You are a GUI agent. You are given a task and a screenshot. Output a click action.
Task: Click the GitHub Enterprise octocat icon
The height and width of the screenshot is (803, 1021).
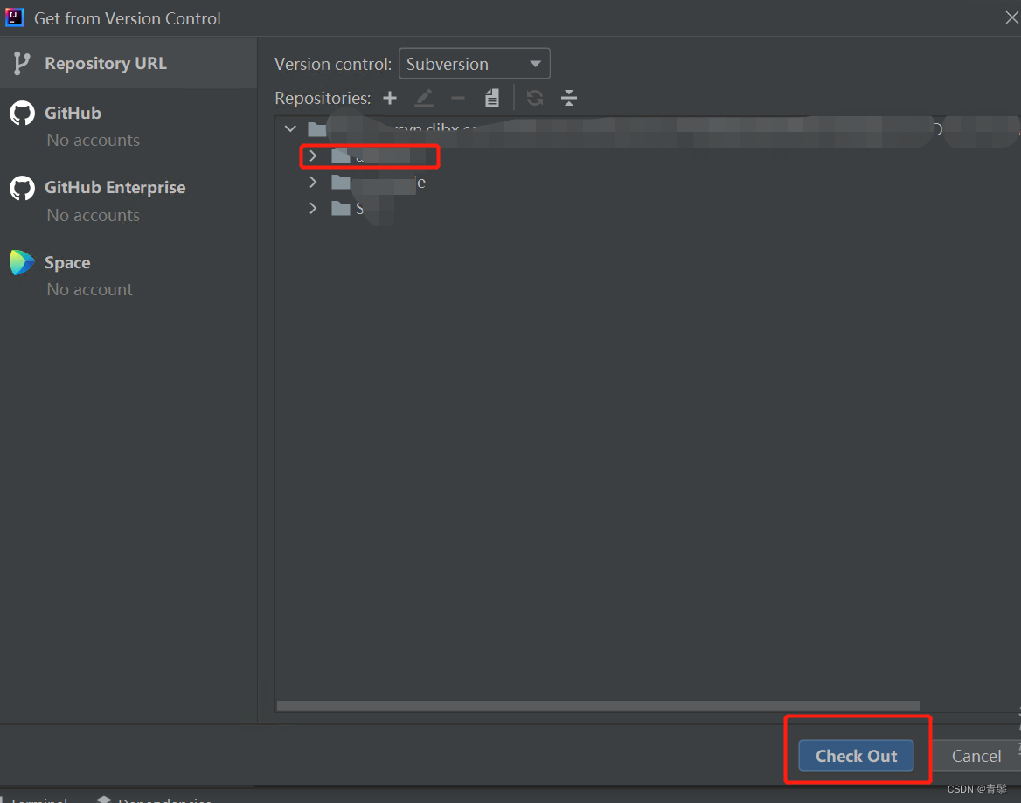coord(22,188)
